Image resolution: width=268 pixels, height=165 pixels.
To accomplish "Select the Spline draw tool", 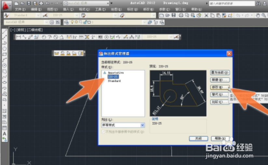I will click(x=5, y=77).
